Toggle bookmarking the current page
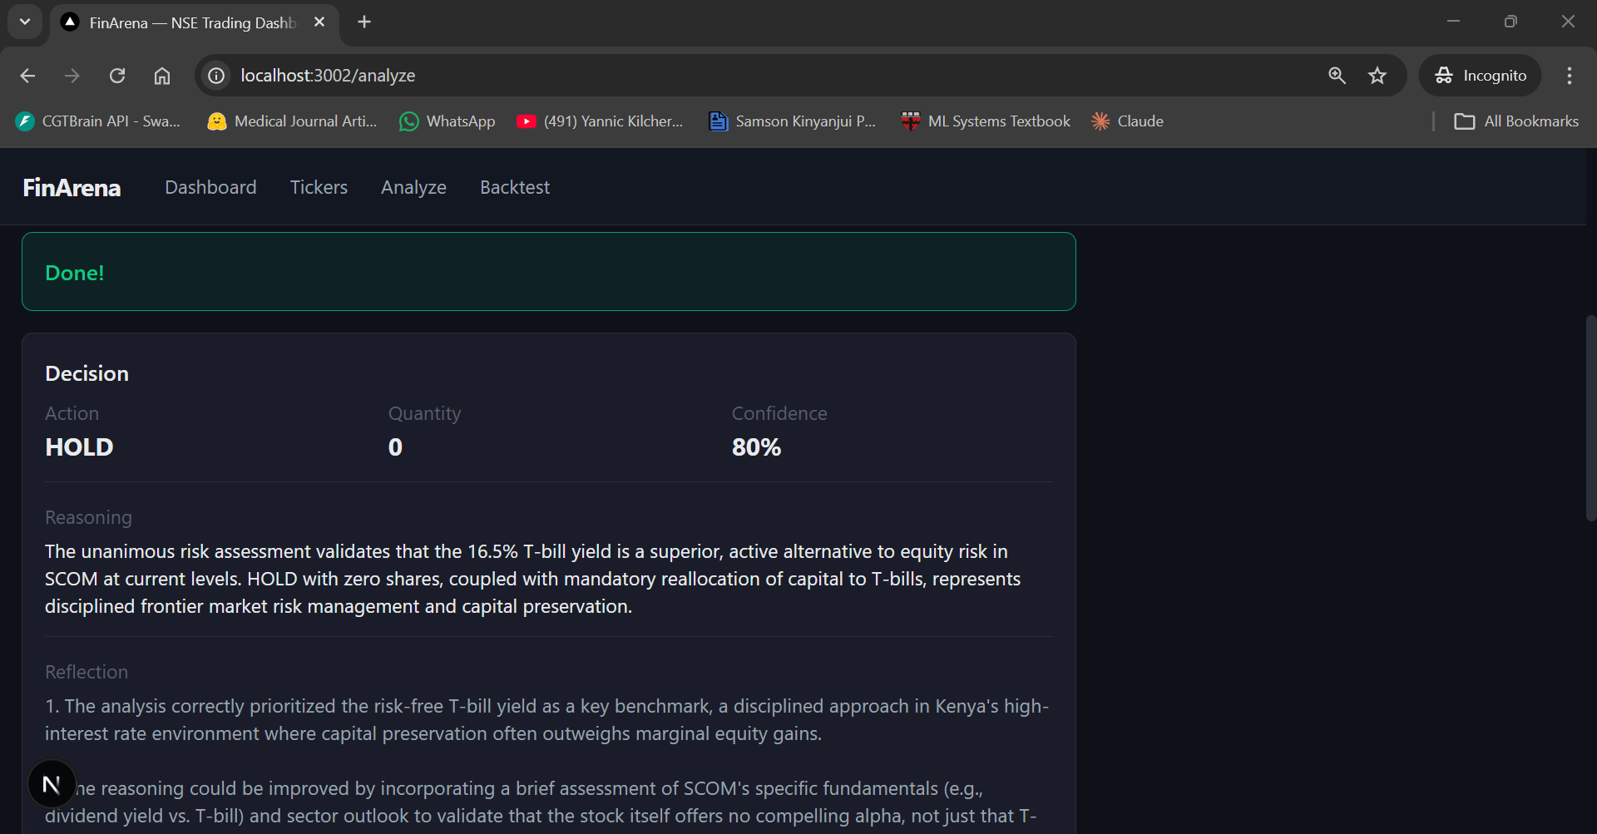Image resolution: width=1597 pixels, height=834 pixels. (1377, 75)
